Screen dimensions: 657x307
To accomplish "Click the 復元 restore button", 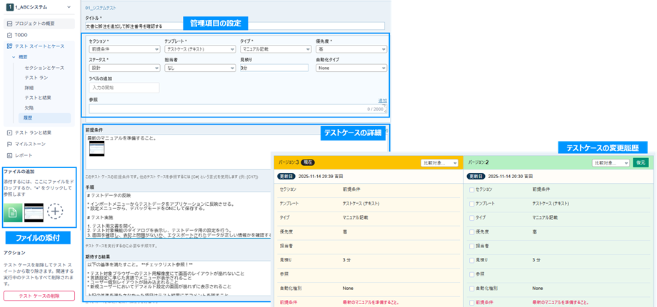I will pyautogui.click(x=641, y=162).
